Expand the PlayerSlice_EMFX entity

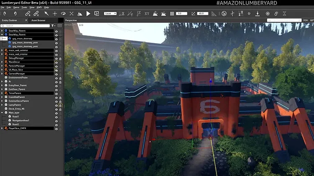[2, 128]
